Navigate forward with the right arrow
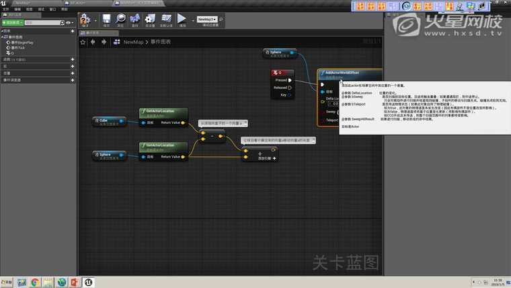Viewport: 511px width, 288px height. [104, 42]
